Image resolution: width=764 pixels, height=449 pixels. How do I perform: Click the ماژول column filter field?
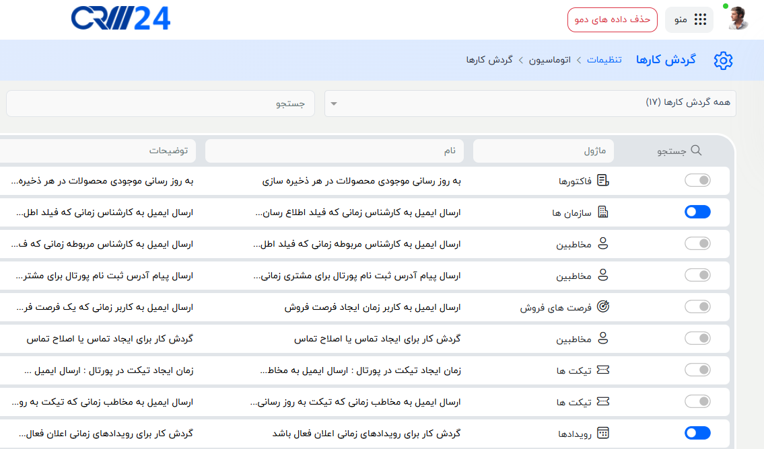tap(543, 151)
